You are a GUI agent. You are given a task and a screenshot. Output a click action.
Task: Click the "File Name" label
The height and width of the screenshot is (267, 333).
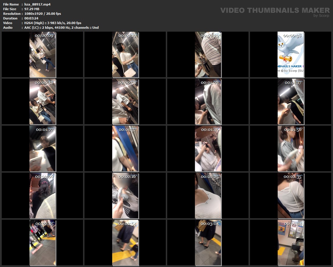(x=11, y=4)
